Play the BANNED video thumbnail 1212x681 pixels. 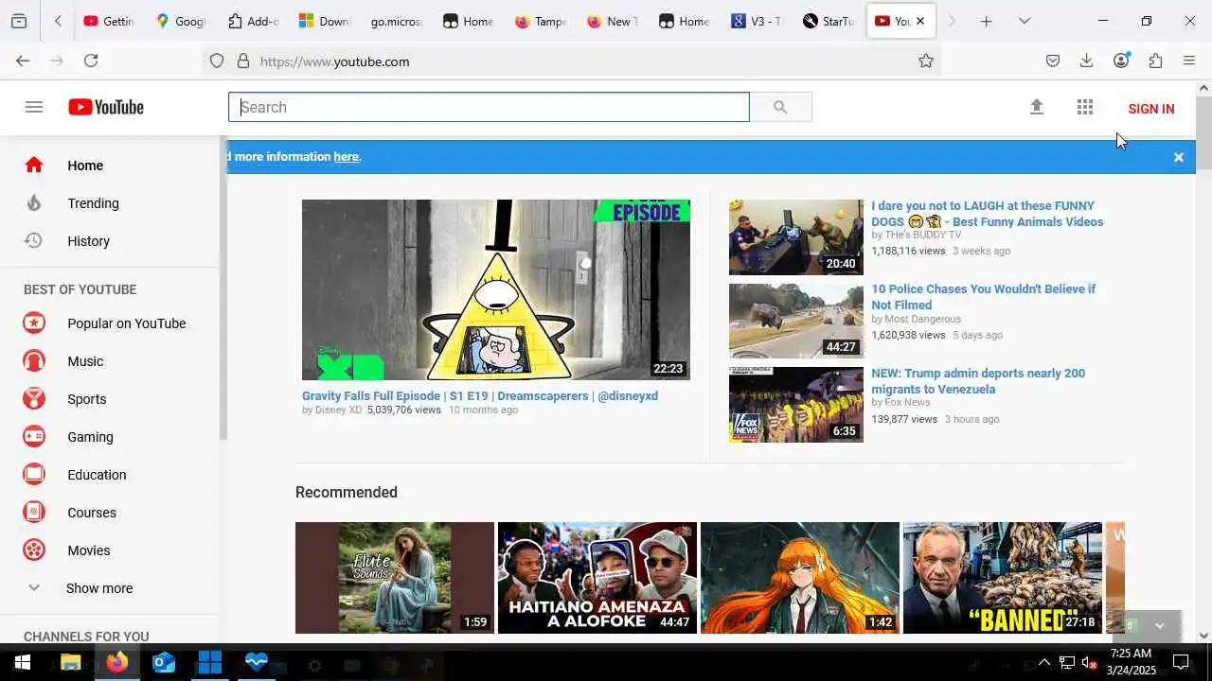click(x=1003, y=578)
